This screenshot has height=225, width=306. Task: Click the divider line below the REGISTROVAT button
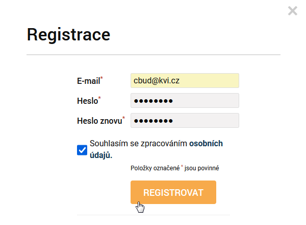[x=154, y=215]
